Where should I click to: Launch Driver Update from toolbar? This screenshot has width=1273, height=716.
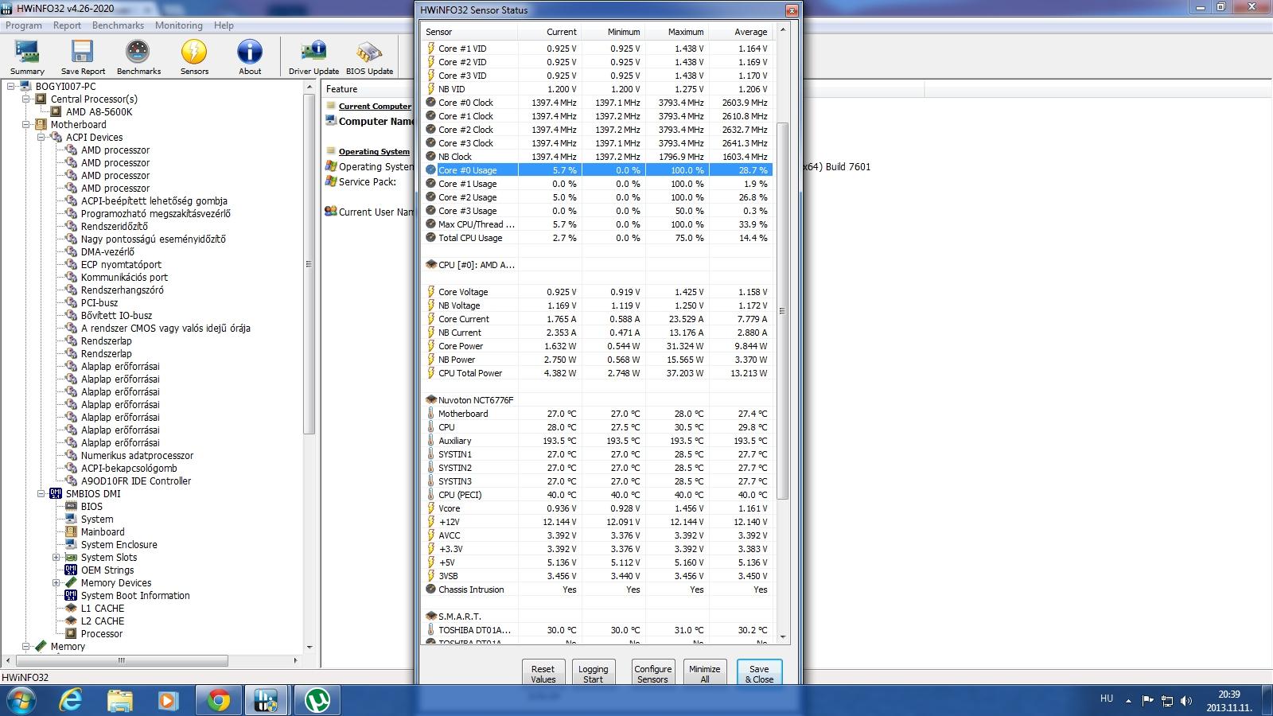click(x=313, y=57)
